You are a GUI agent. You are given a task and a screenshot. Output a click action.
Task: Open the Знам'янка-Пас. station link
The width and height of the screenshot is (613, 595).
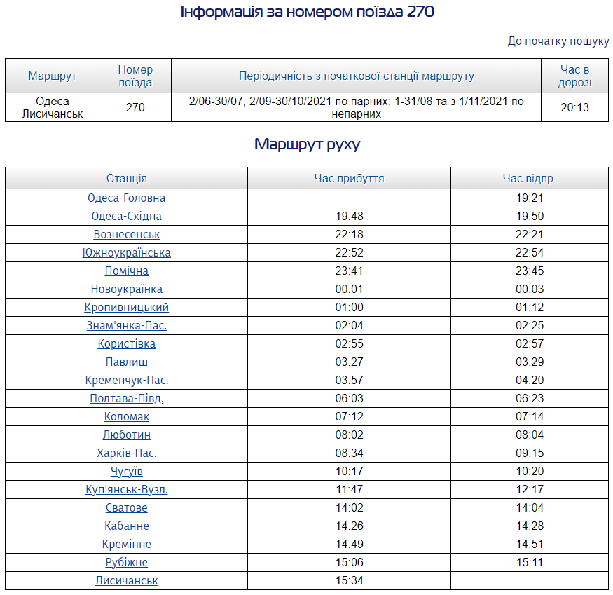(x=127, y=326)
